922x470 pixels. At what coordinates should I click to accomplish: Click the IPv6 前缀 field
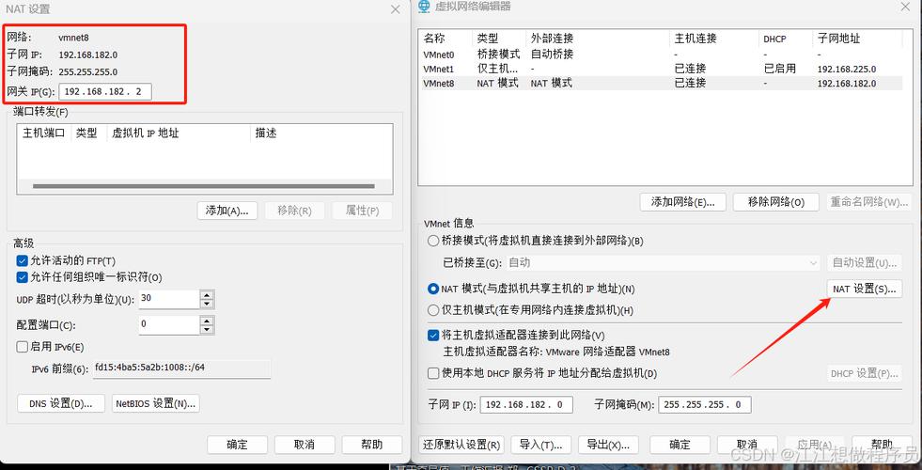[181, 368]
